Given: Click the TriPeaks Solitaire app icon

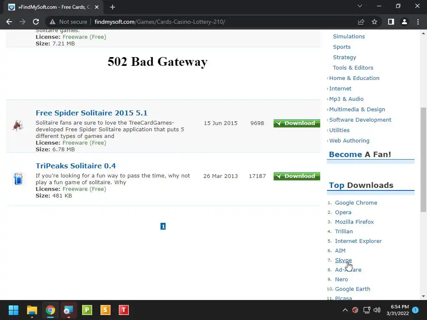Looking at the screenshot, I should 18,179.
